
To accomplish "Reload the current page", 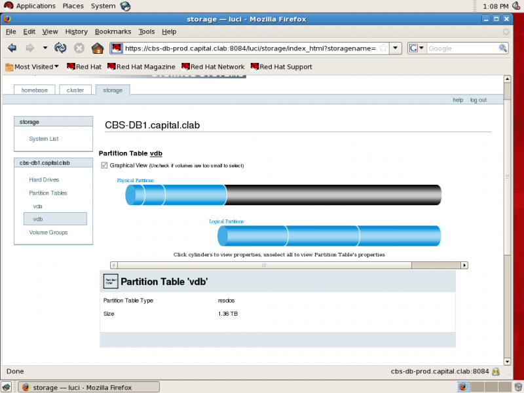I will coord(60,48).
